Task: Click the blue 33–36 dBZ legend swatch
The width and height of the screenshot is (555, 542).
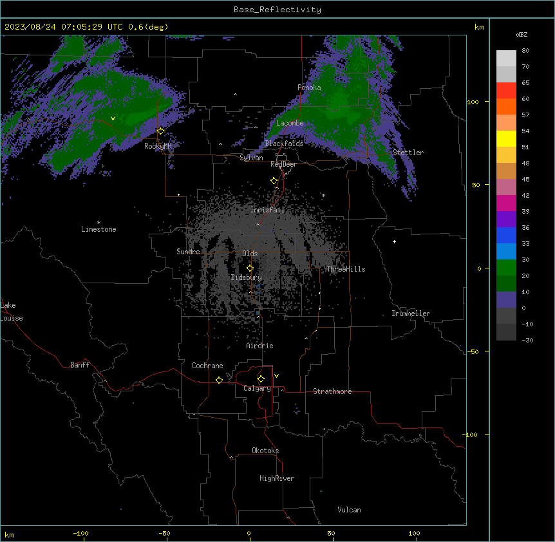Action: [506, 235]
